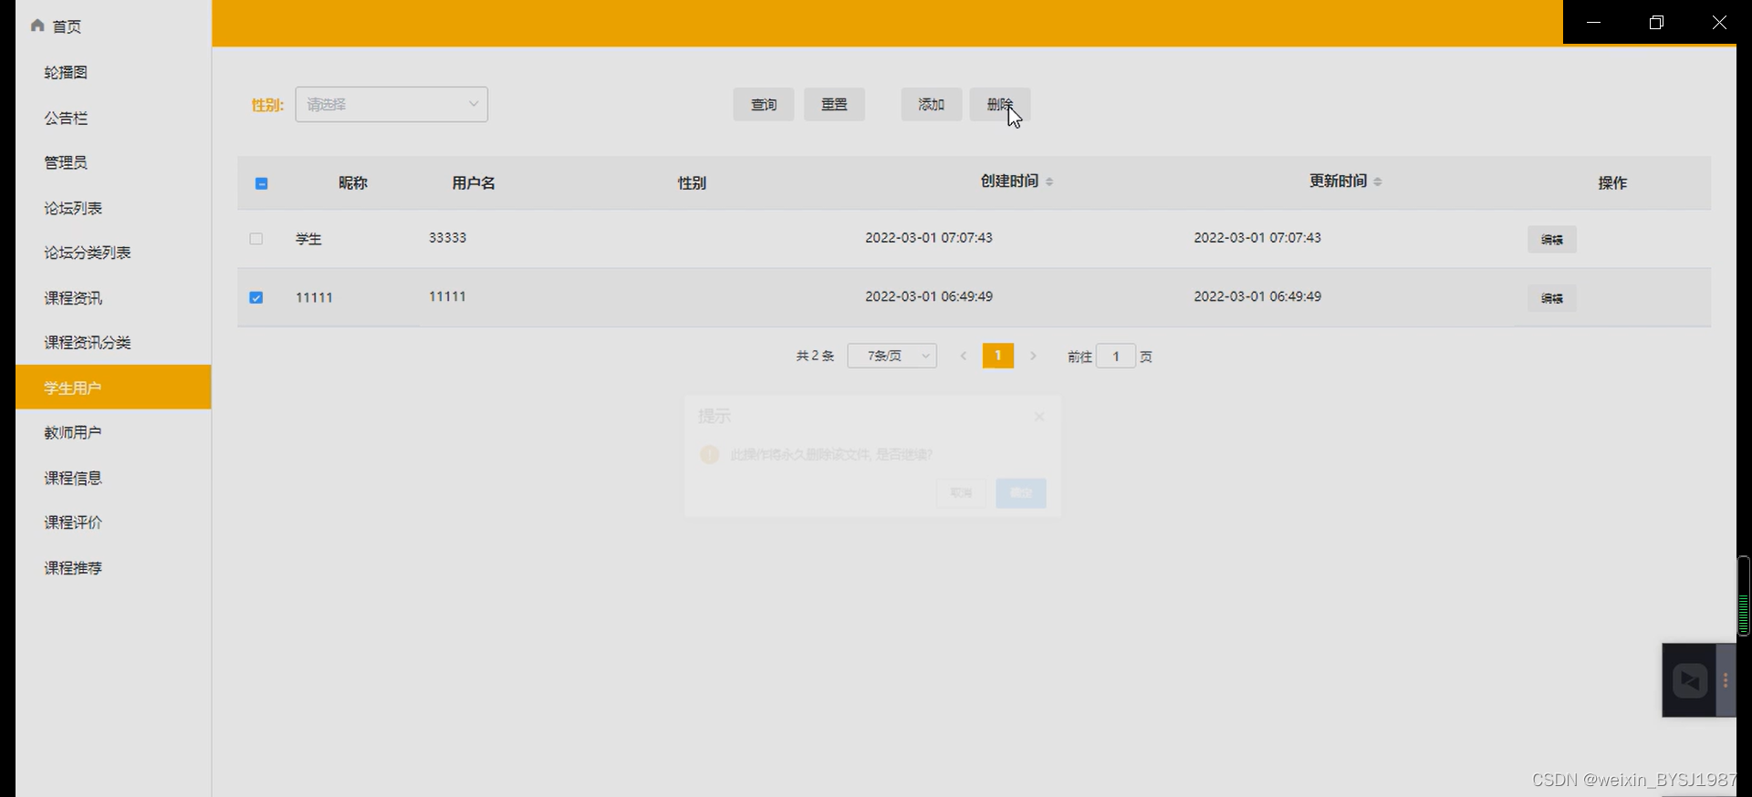Viewport: 1752px width, 797px height.
Task: Go to 管理员 menu item
Action: 66,162
